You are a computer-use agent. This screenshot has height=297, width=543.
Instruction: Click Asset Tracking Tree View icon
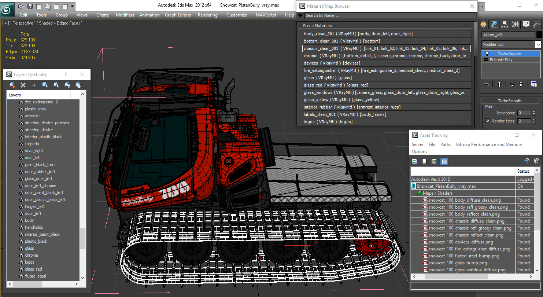[x=434, y=161]
